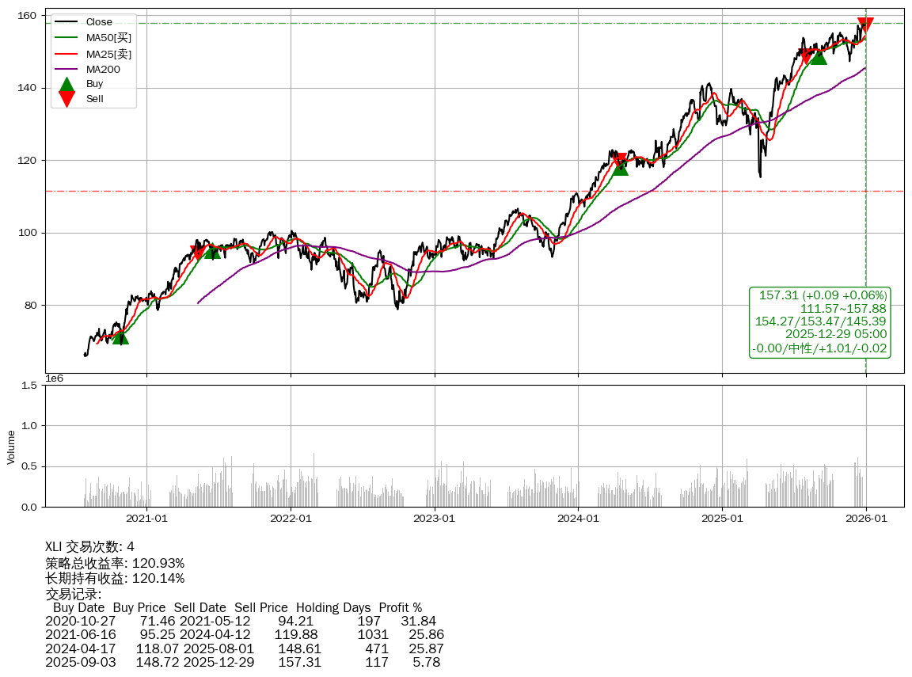This screenshot has height=677, width=912.
Task: Click the black Close line sample in legend
Action: 67,22
